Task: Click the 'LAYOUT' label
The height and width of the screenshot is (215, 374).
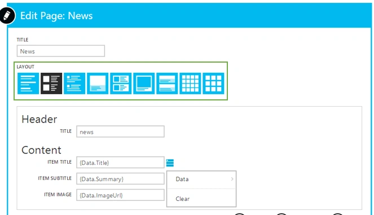Action: tap(25, 67)
